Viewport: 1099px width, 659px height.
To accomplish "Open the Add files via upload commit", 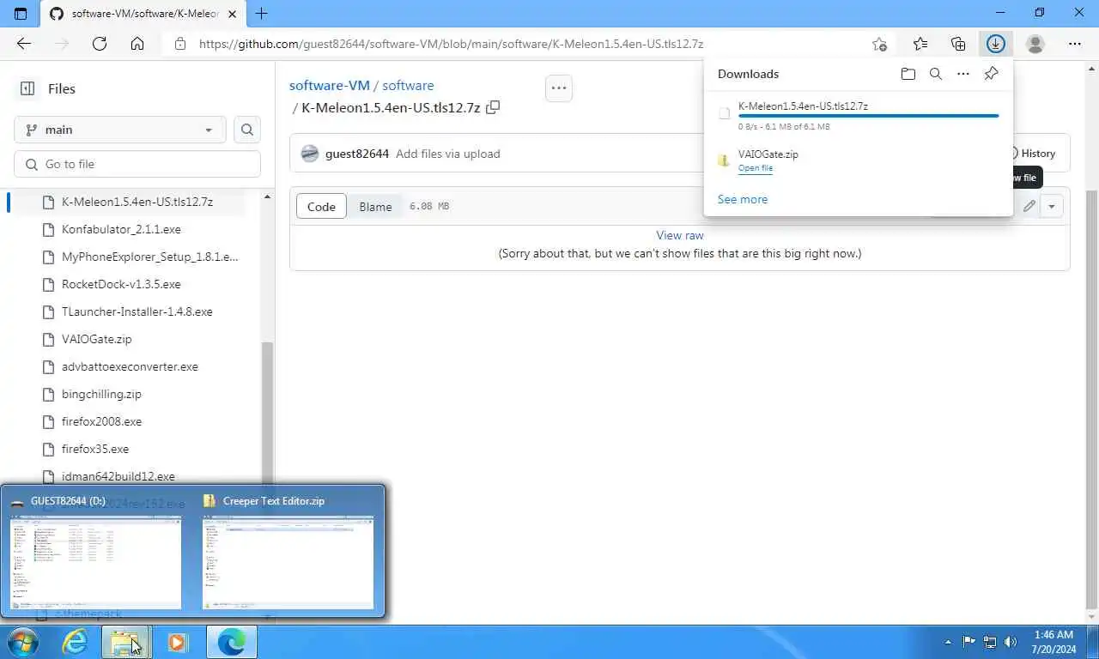I will 447,154.
